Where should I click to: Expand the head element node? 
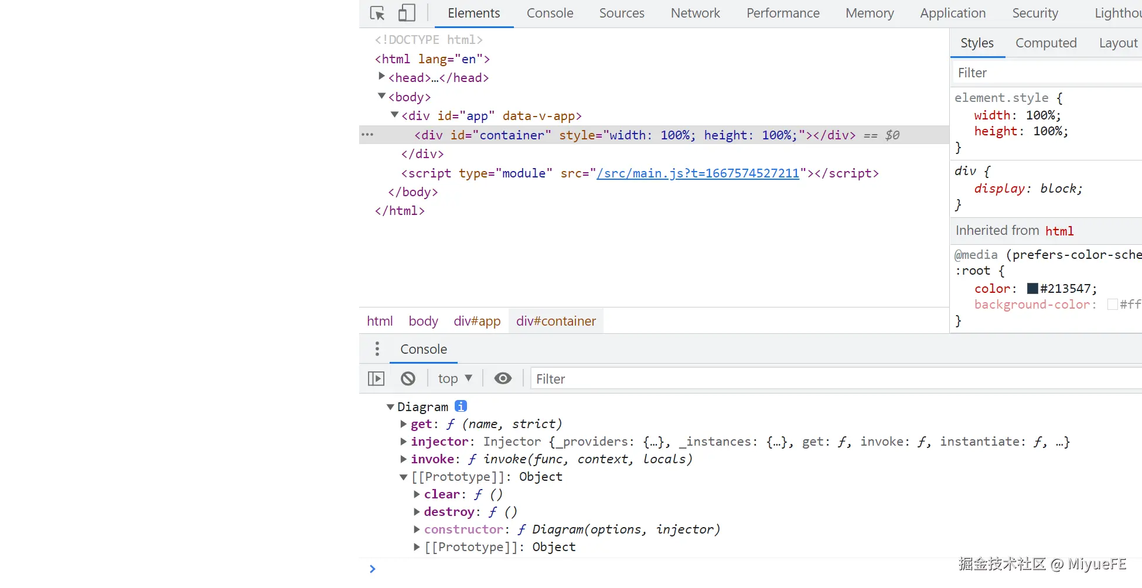click(381, 77)
